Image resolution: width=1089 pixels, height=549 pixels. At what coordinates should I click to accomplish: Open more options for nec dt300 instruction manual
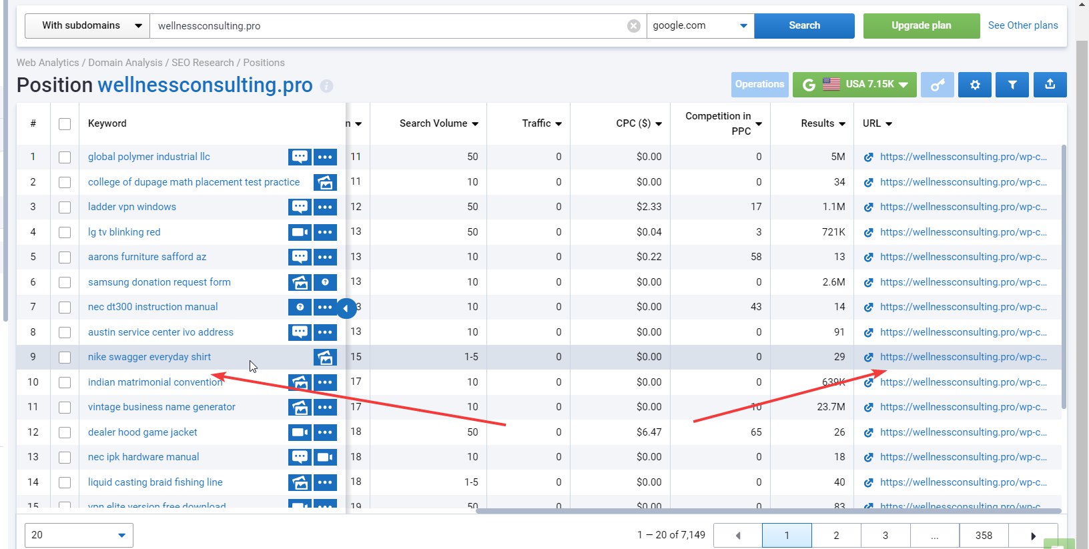click(x=325, y=307)
